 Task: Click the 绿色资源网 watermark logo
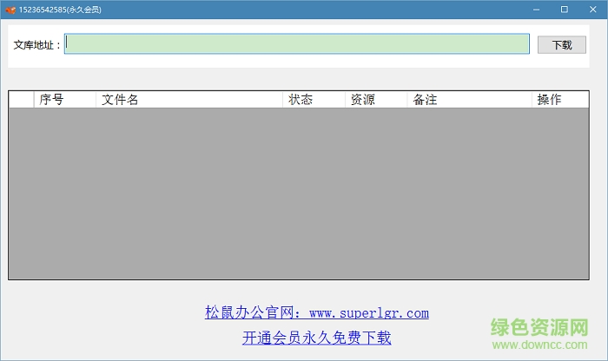click(539, 333)
